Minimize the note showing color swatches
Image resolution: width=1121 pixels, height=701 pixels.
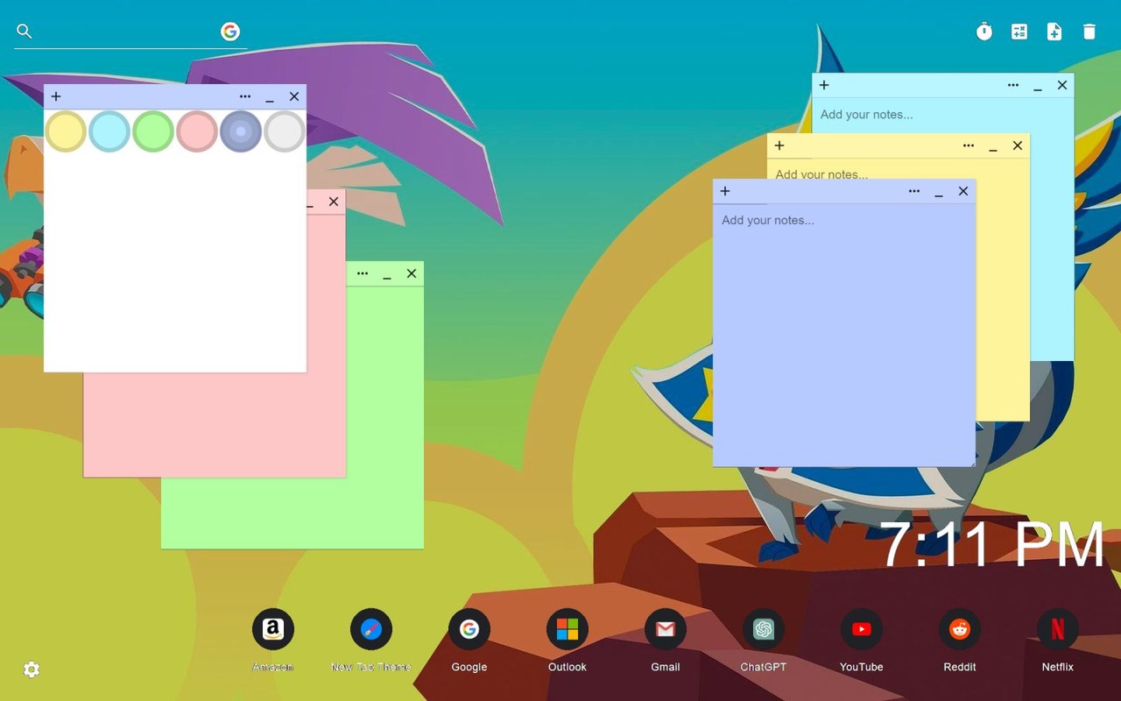(x=270, y=98)
